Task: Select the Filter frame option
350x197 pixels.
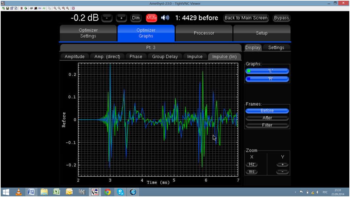Action: tap(267, 125)
